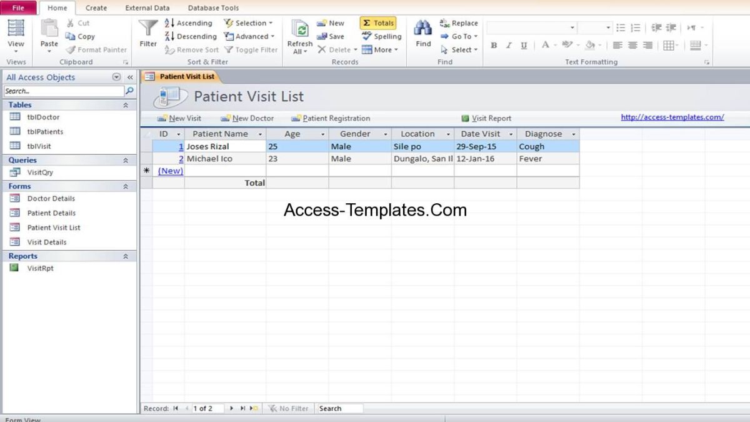This screenshot has height=422, width=750.
Task: Open the Gender column filter dropdown
Action: click(x=386, y=133)
